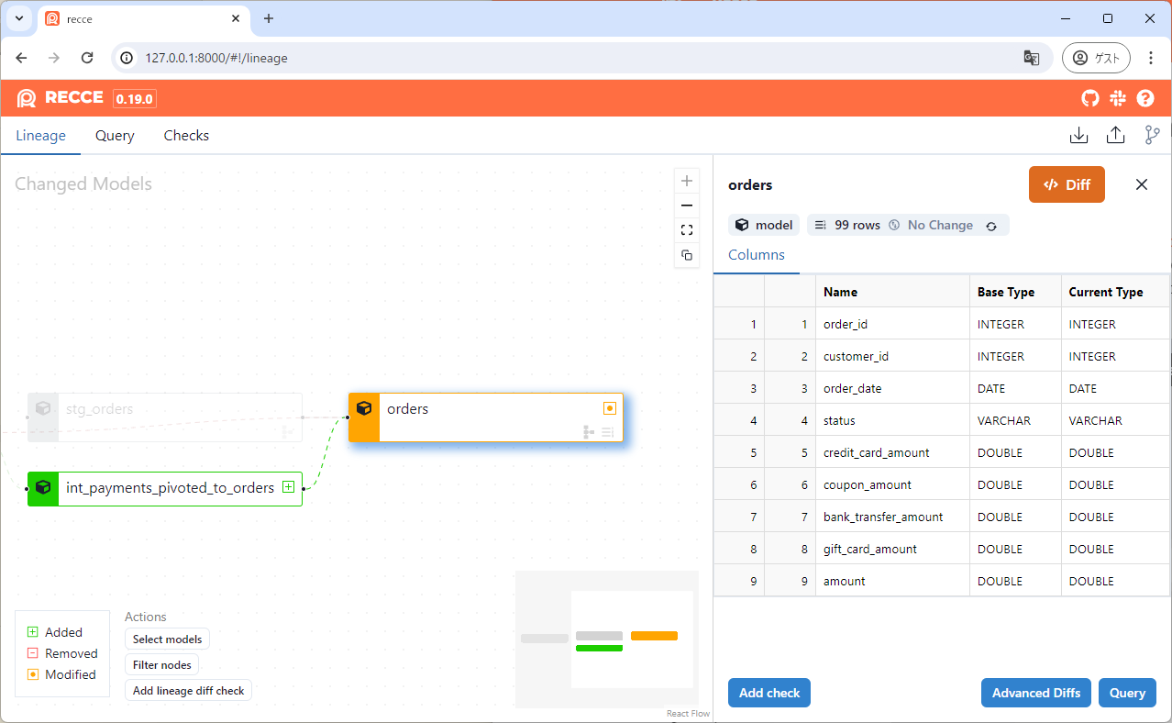This screenshot has width=1172, height=723.
Task: Click the Add check button
Action: click(x=769, y=693)
